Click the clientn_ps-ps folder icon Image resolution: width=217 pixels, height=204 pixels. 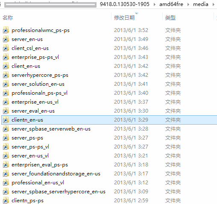(x=6, y=201)
